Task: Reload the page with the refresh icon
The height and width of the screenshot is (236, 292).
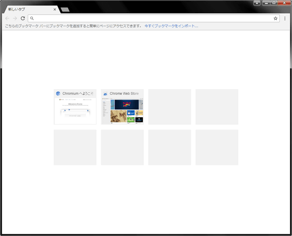Action: point(23,18)
